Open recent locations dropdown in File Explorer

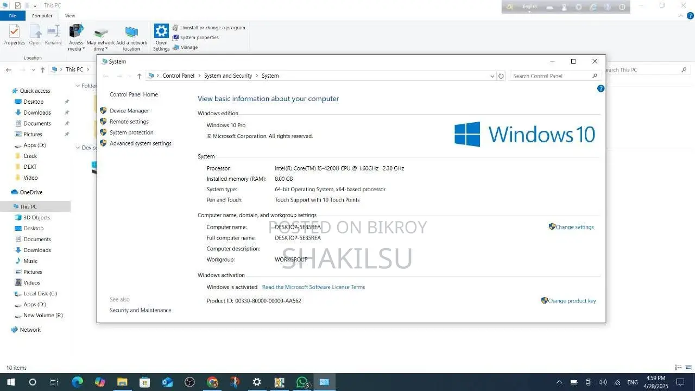point(33,70)
